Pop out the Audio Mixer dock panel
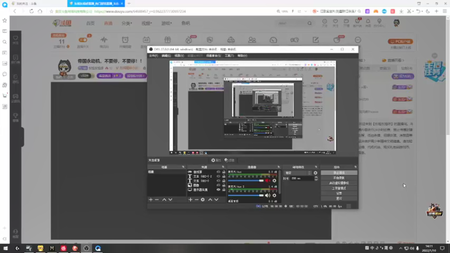450x253 pixels. [278, 167]
